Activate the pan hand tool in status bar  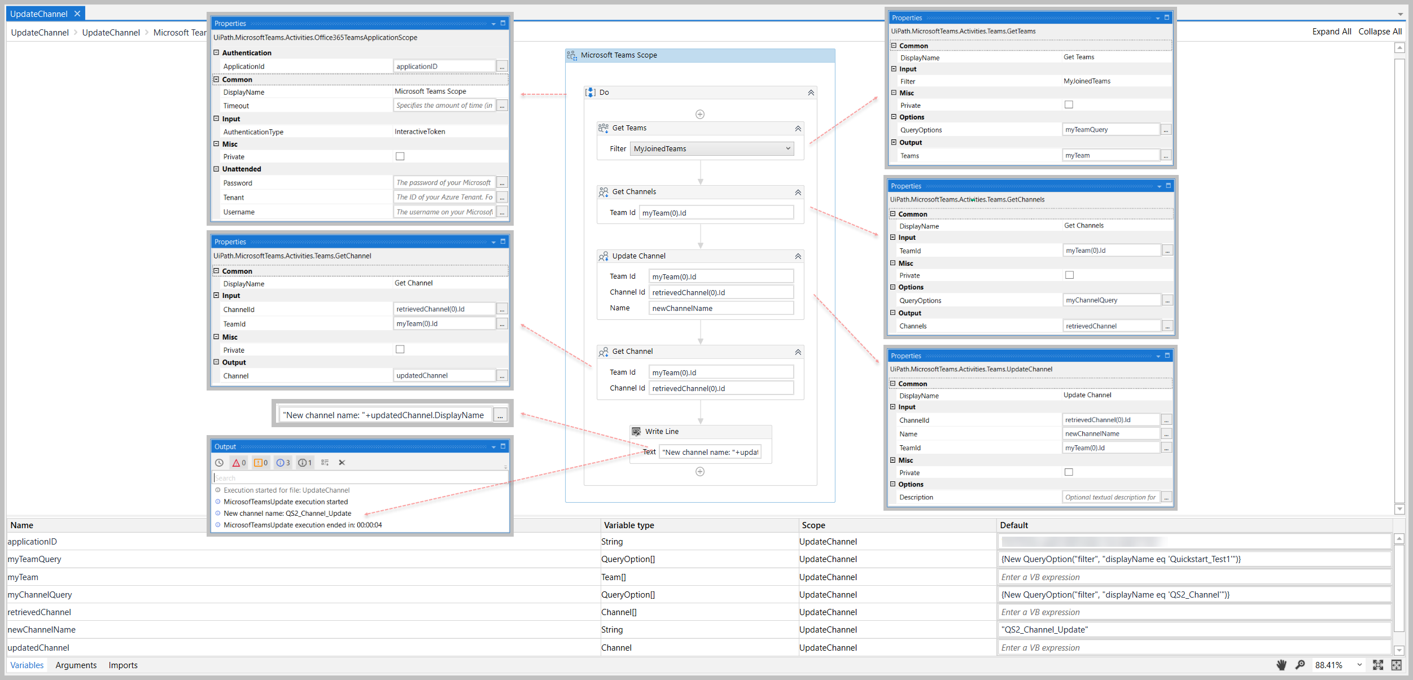point(1281,665)
